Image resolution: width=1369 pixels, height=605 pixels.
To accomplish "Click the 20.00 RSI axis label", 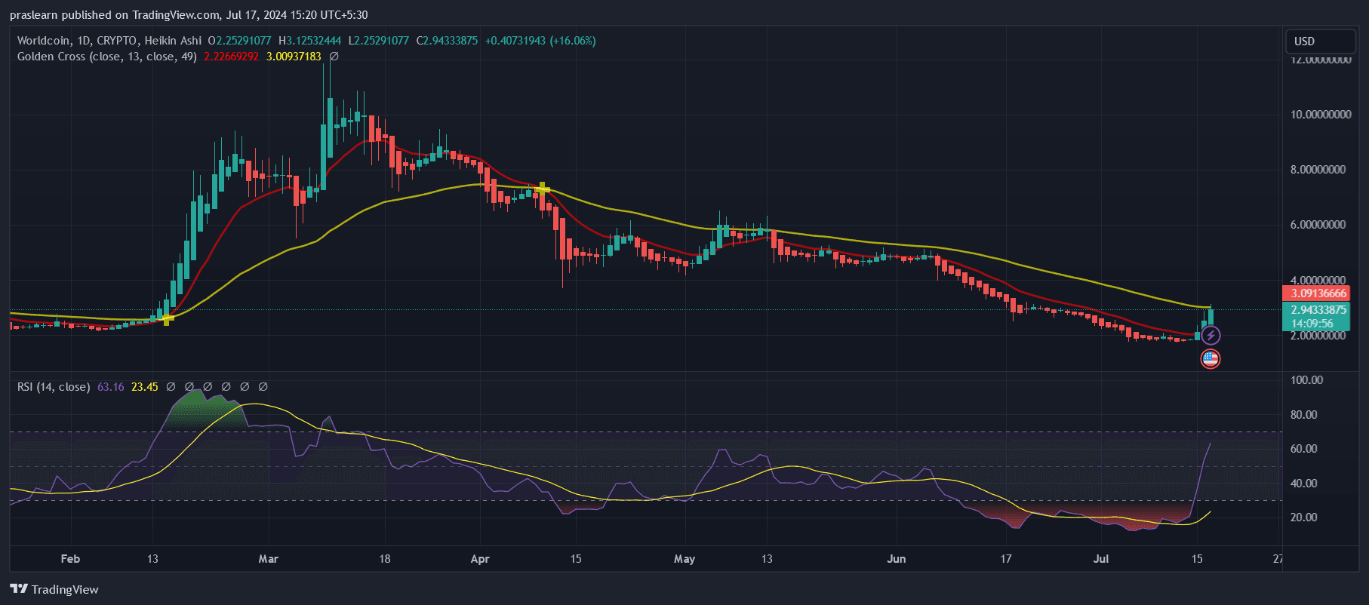I will point(1303,517).
